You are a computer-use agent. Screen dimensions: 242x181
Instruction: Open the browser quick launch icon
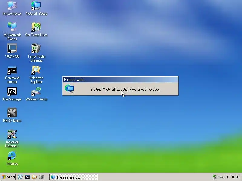(x=20, y=177)
